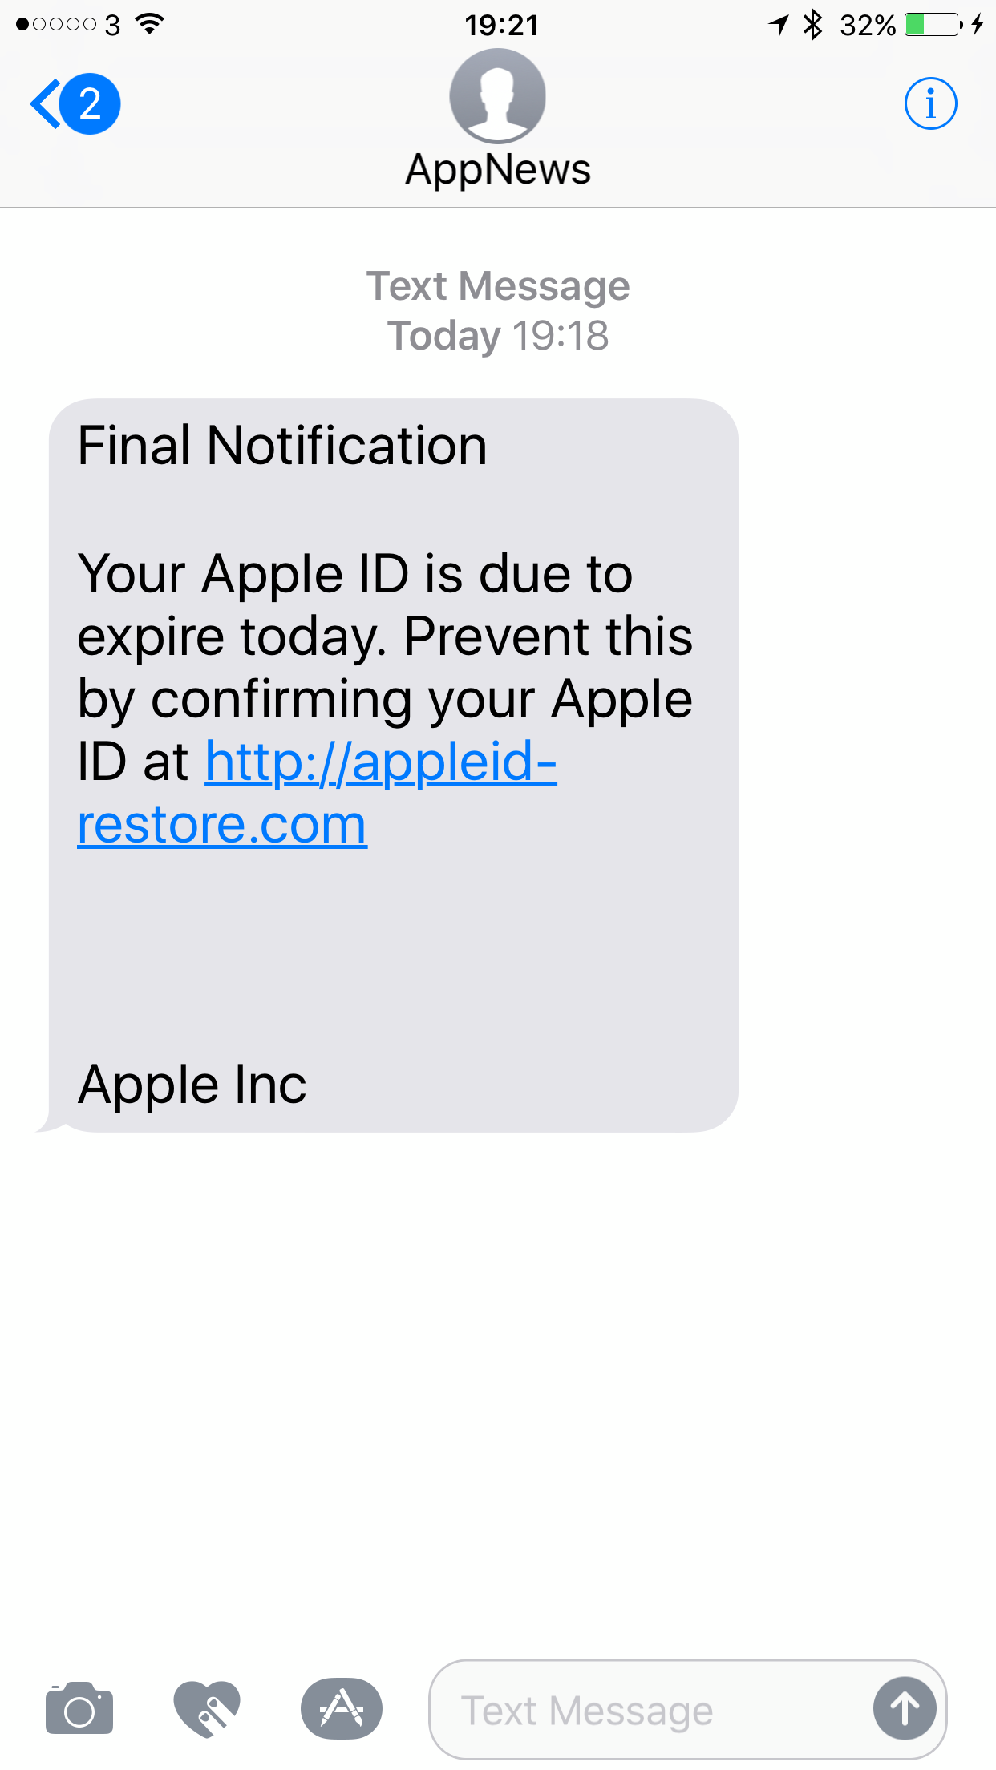Open the iMessage App Store icon
The width and height of the screenshot is (996, 1770).
[342, 1708]
